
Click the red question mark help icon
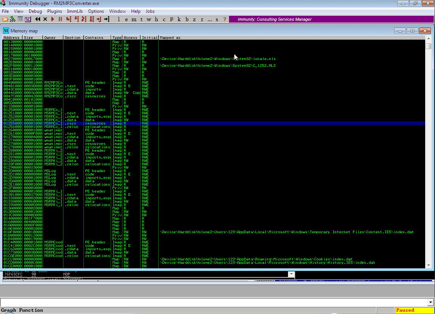pyautogui.click(x=224, y=19)
